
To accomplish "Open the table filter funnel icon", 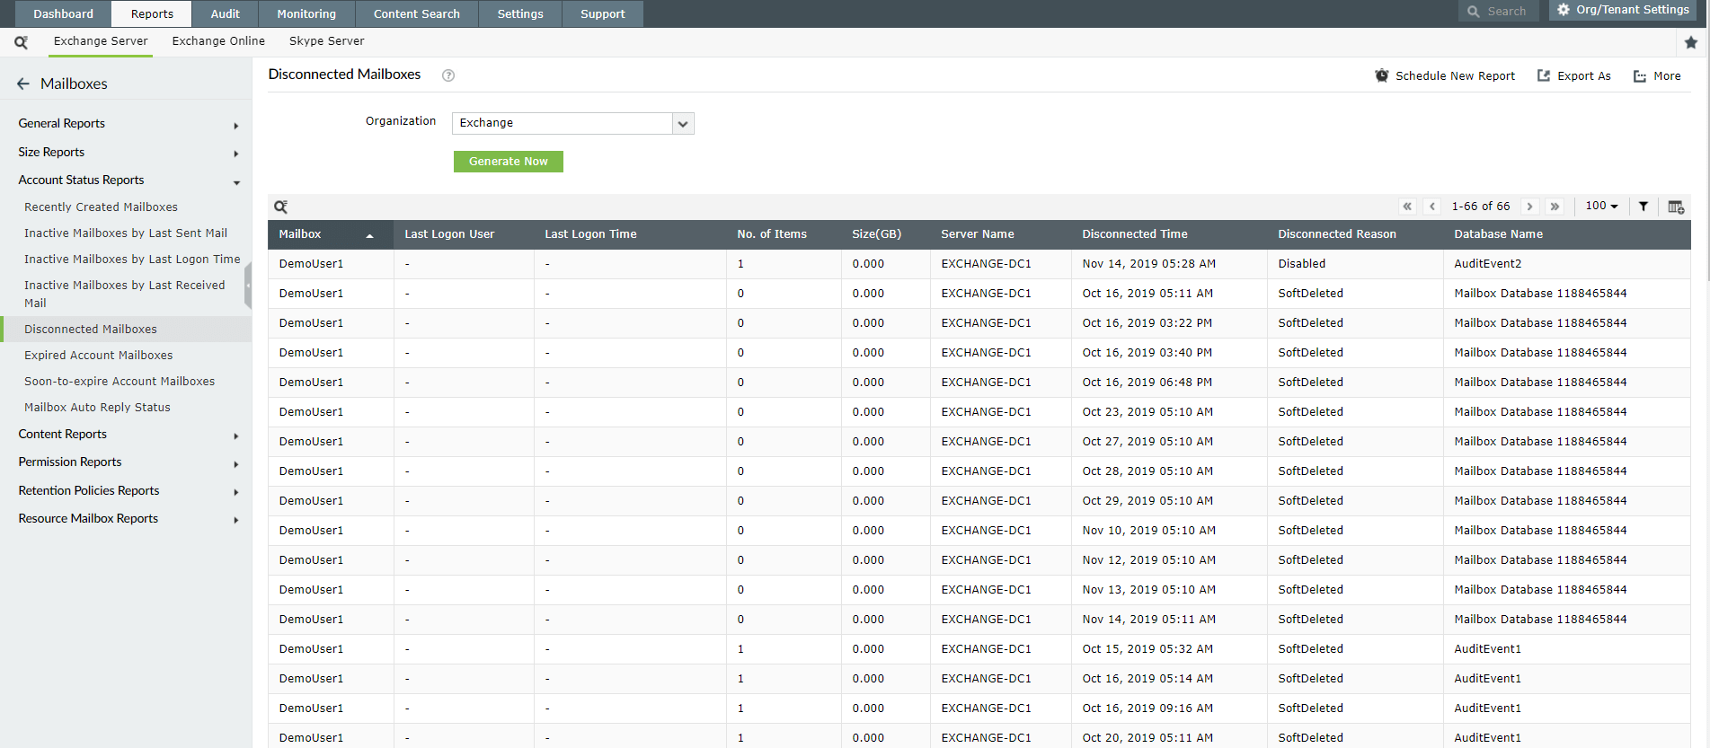I will [1644, 207].
